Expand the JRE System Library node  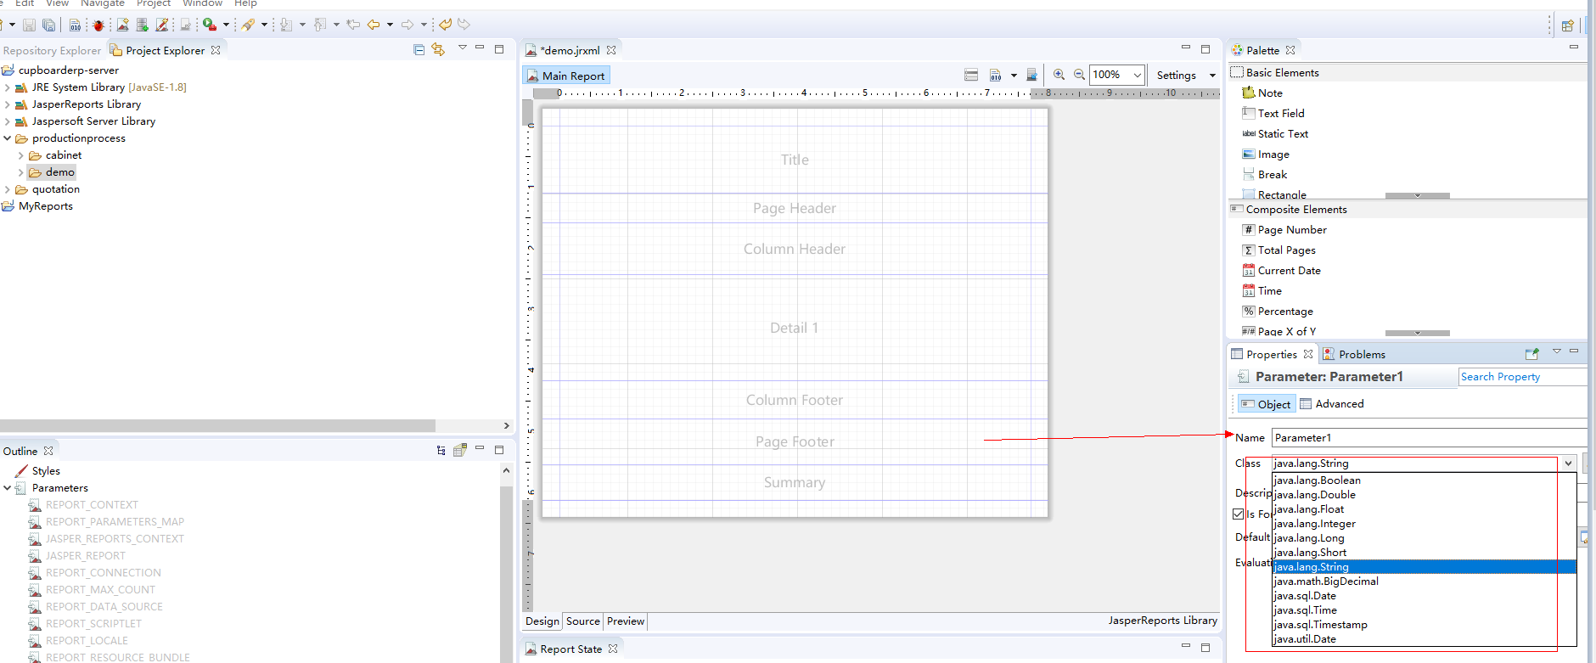point(8,87)
